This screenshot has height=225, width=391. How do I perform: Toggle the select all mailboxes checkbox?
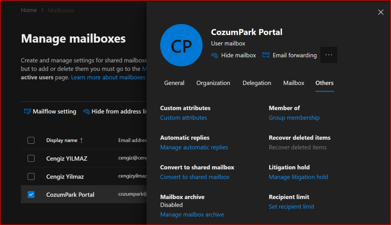[x=31, y=140]
